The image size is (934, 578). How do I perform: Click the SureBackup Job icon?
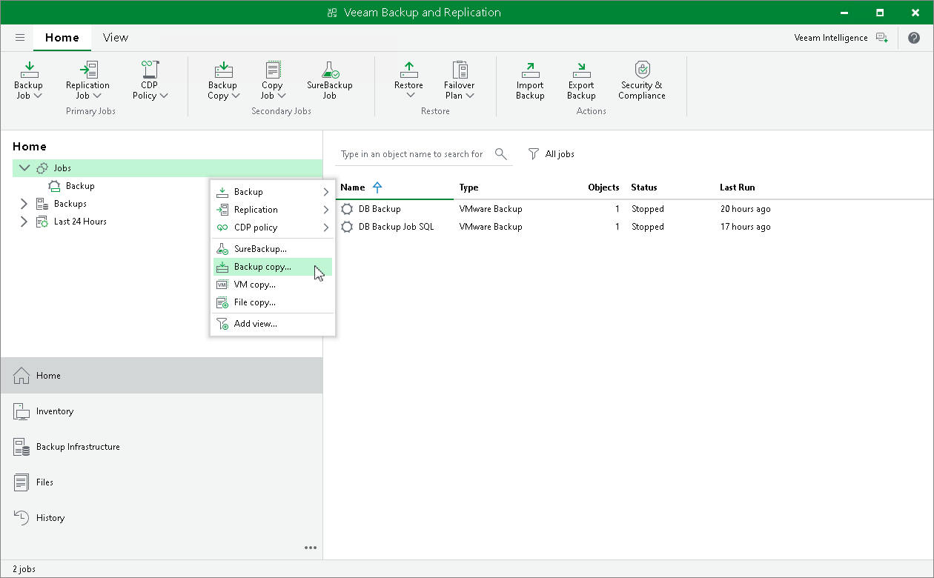coord(328,79)
